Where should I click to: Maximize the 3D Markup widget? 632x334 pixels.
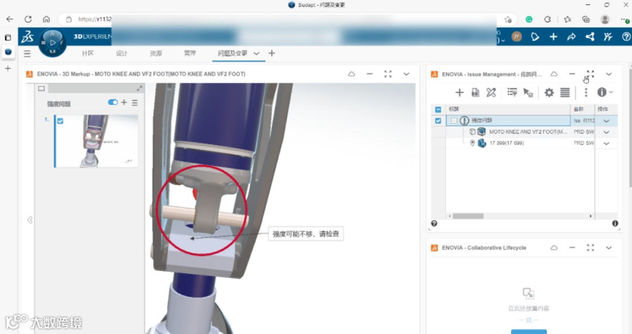click(388, 74)
